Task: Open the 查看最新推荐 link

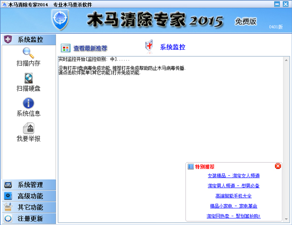Action: pos(90,48)
